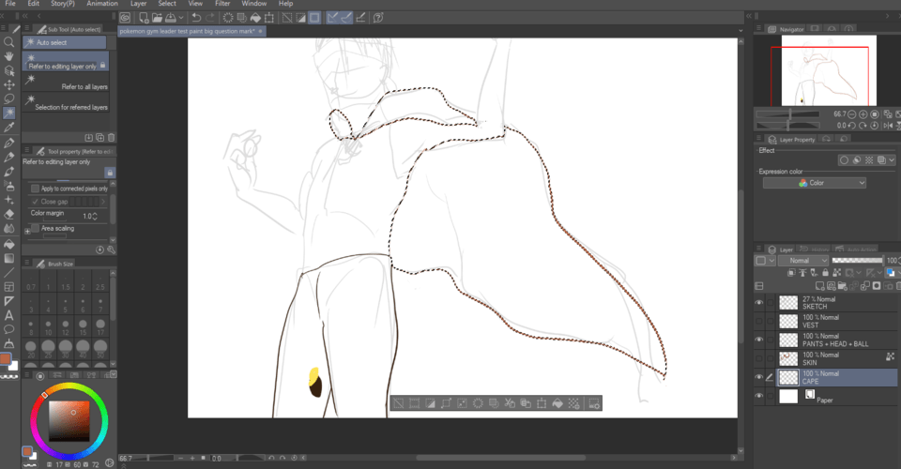This screenshot has height=469, width=901.
Task: Select the PANTS + HEAD + BALL layer
Action: pos(835,340)
